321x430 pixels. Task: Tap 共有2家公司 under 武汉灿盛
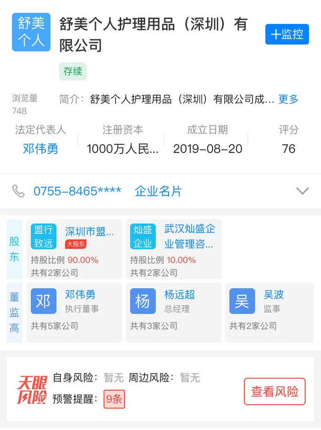pyautogui.click(x=154, y=273)
